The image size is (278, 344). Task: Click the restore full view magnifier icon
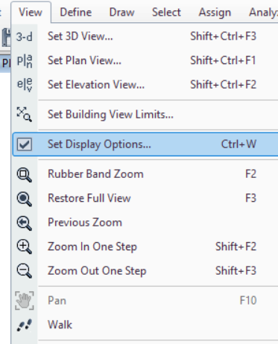click(x=24, y=199)
